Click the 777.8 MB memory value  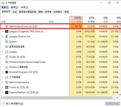coord(90,37)
